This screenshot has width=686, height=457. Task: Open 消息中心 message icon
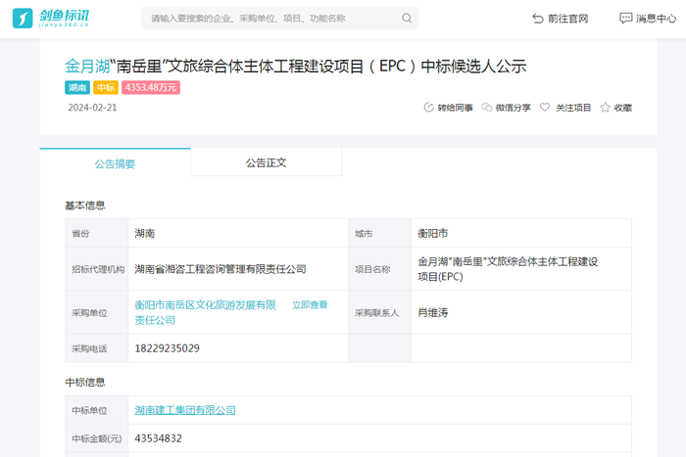[x=626, y=19]
